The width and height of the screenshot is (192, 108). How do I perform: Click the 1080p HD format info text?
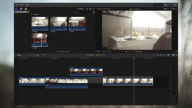(x=104, y=9)
